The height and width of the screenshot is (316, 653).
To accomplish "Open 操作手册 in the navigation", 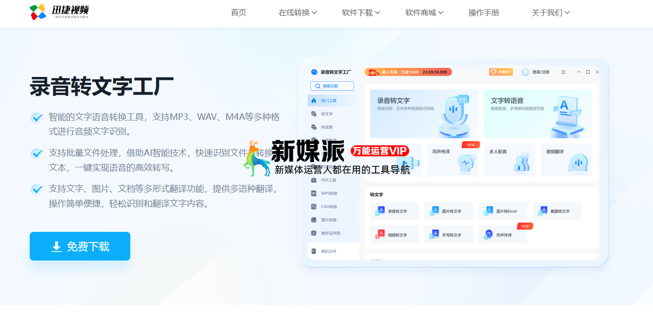I will tap(484, 12).
